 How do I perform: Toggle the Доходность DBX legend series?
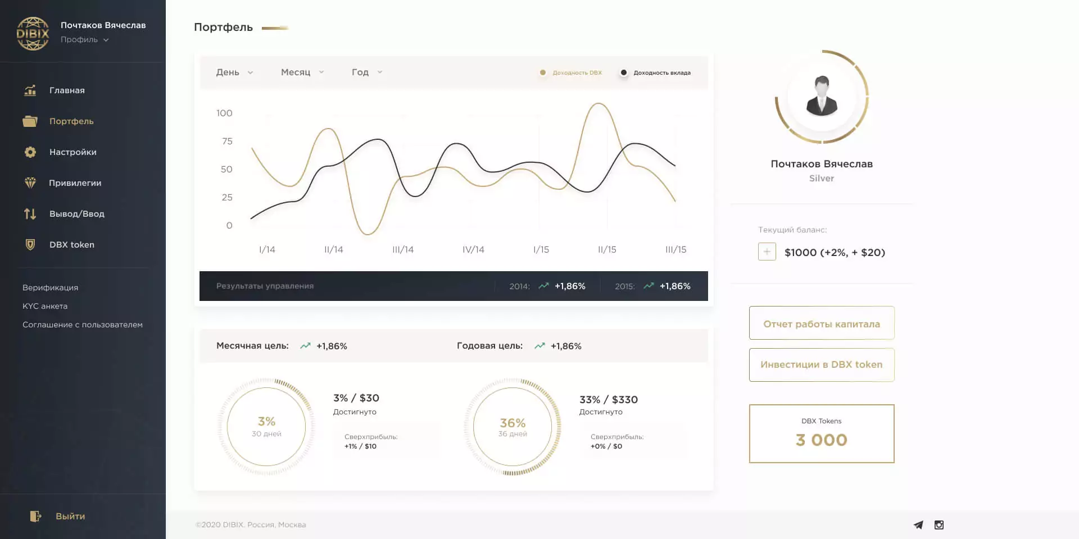571,72
